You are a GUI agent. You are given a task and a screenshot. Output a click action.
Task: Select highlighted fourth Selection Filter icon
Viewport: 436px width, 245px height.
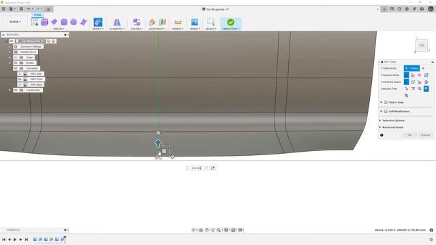[426, 88]
